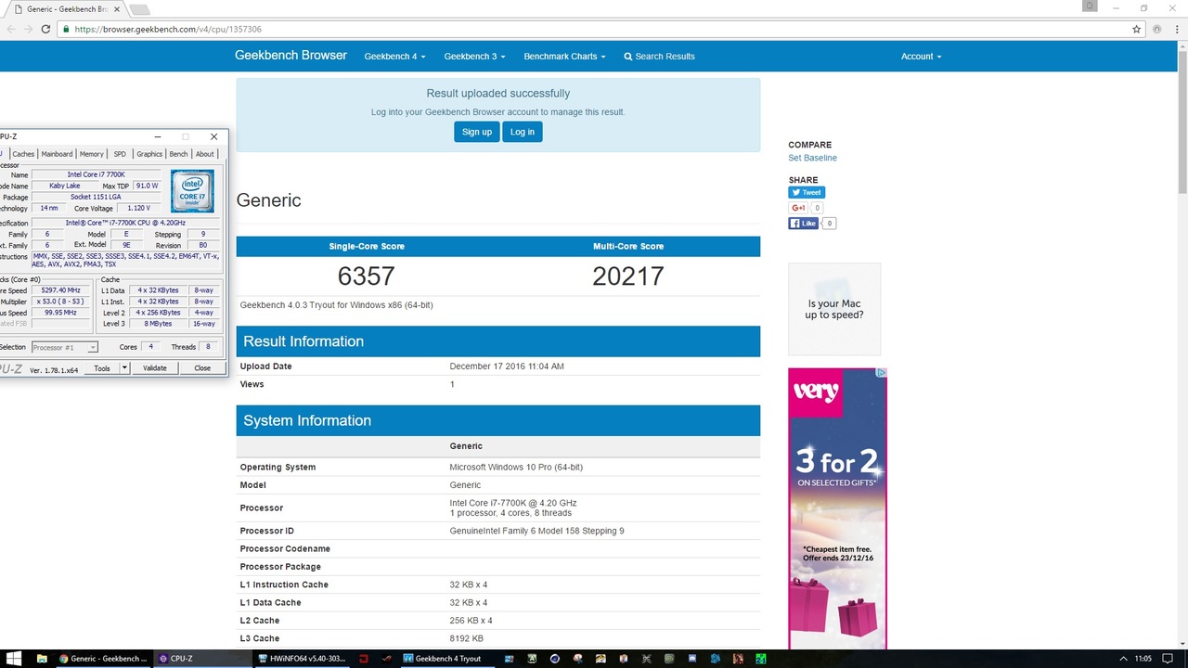The height and width of the screenshot is (668, 1188).
Task: Click the Tools button in CPU-Z
Action: tap(102, 368)
